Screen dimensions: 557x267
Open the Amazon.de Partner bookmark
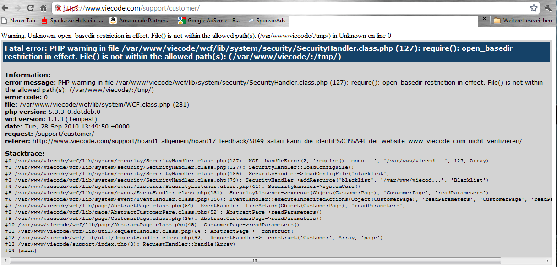point(140,21)
